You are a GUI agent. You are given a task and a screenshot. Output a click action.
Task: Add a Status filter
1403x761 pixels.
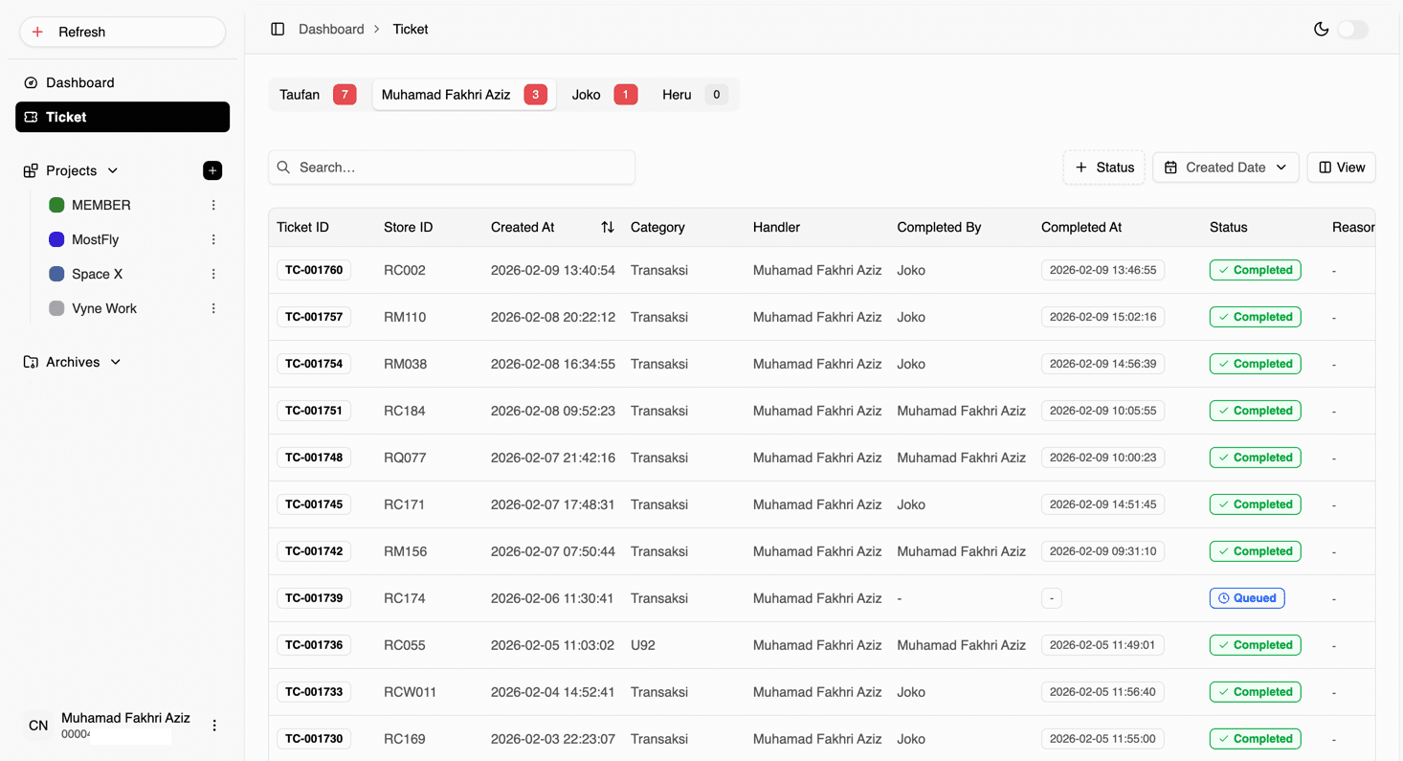pos(1103,168)
